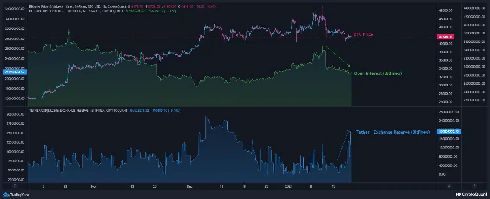Viewport: 490px width, 199px height.
Task: Click the 120000000.00 lower-right axis label
Action: click(x=449, y=147)
